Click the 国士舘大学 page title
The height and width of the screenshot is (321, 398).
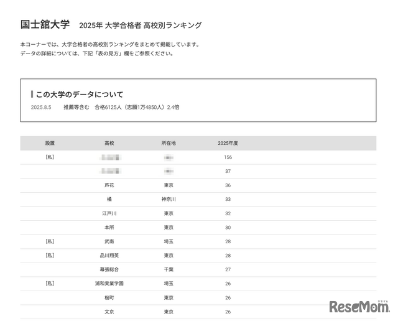pos(45,25)
